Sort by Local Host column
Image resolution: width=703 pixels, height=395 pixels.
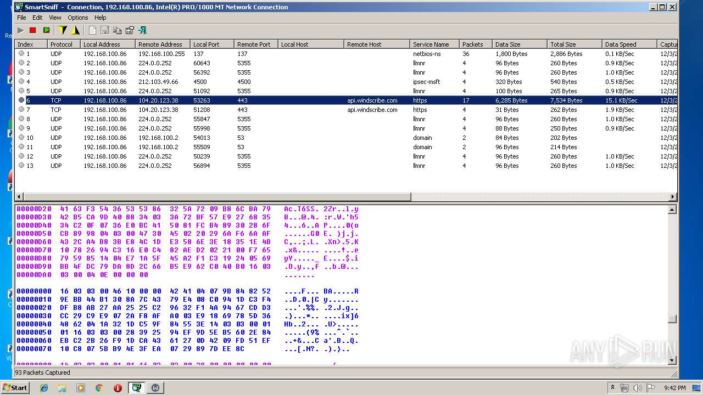311,44
